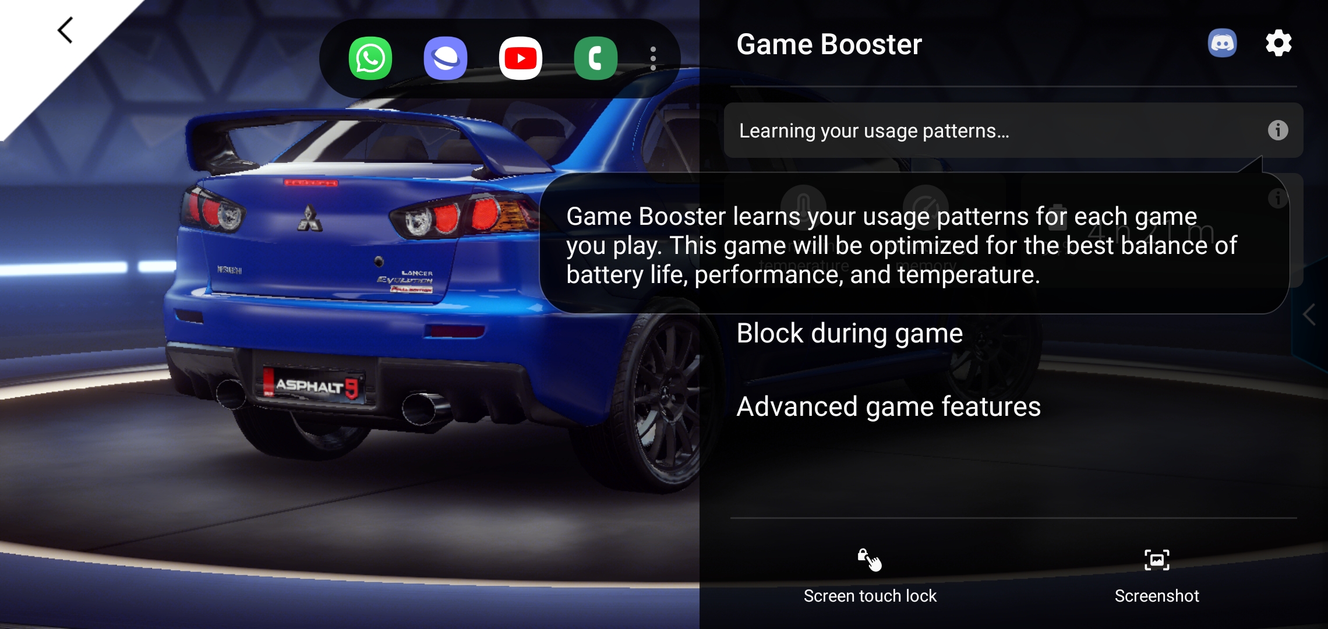The height and width of the screenshot is (629, 1328).
Task: Tap the info button on usage patterns
Action: tap(1278, 130)
